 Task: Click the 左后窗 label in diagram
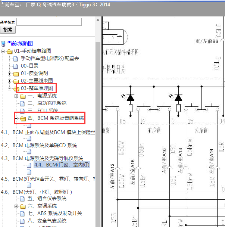[x=201, y=130]
